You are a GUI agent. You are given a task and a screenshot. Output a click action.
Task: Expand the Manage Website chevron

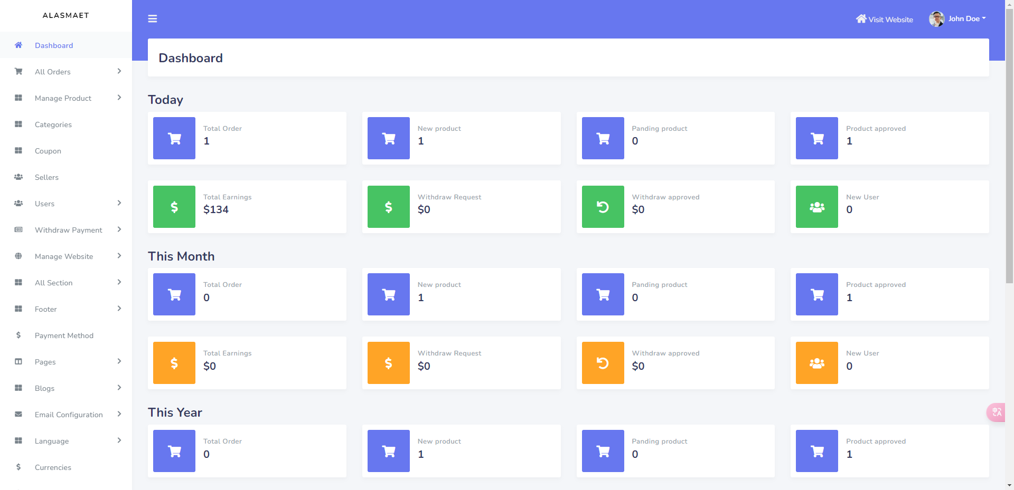119,256
